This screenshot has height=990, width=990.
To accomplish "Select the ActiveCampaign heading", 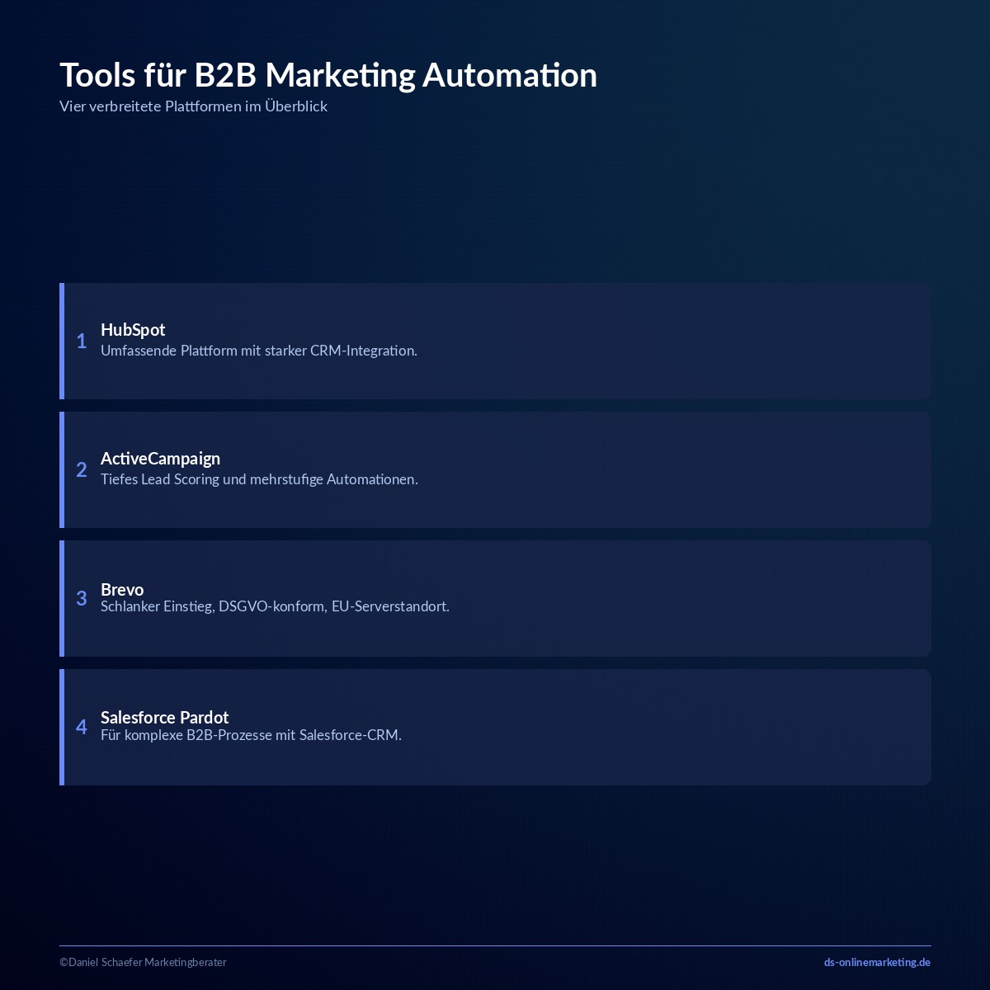I will (160, 459).
